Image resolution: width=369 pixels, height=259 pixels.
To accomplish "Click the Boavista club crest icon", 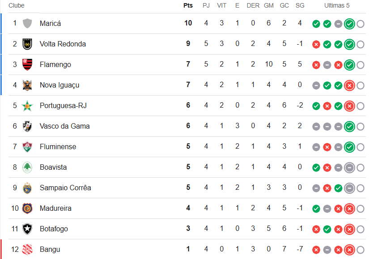I will tap(27, 167).
